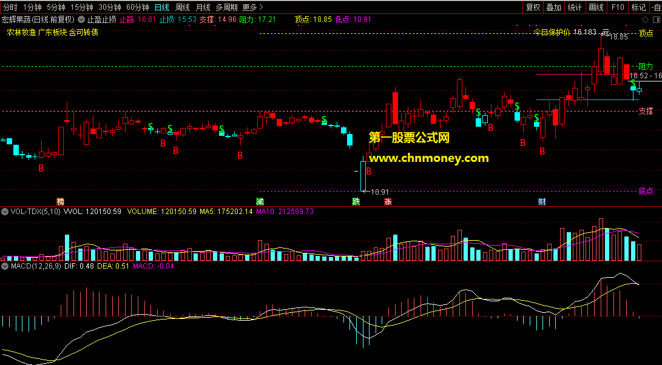Click the 止盈止损 indicator name
Viewport: 662px width, 365px height.
tap(101, 19)
